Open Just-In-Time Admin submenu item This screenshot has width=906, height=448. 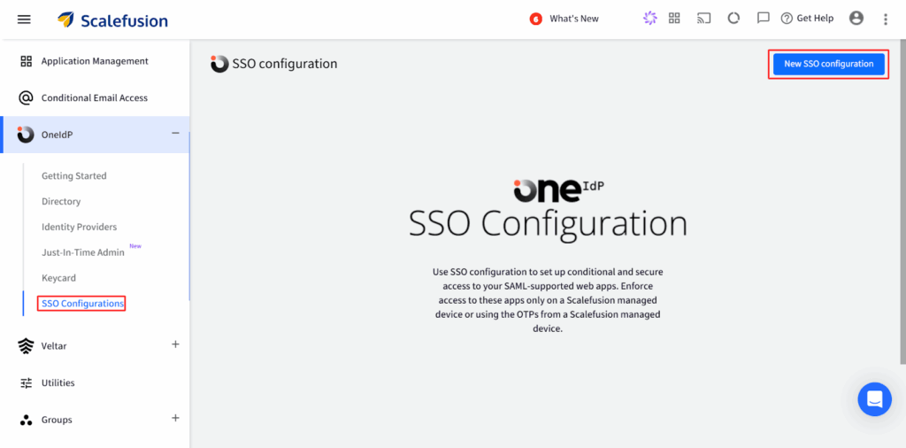point(83,252)
